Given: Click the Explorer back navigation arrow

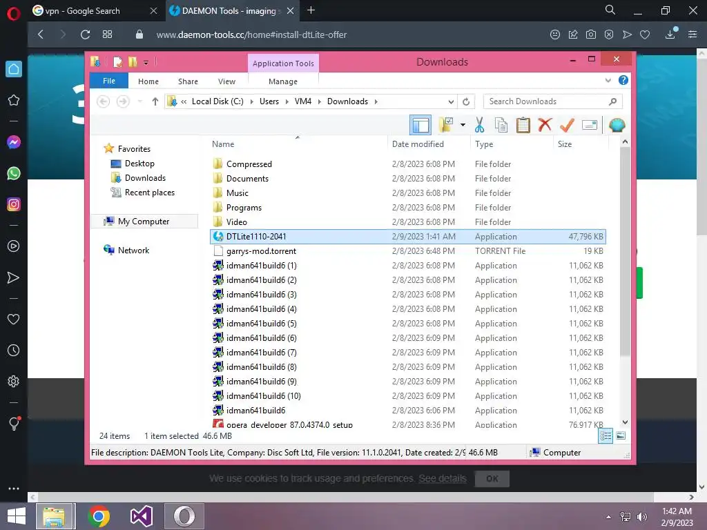Looking at the screenshot, I should pyautogui.click(x=104, y=101).
